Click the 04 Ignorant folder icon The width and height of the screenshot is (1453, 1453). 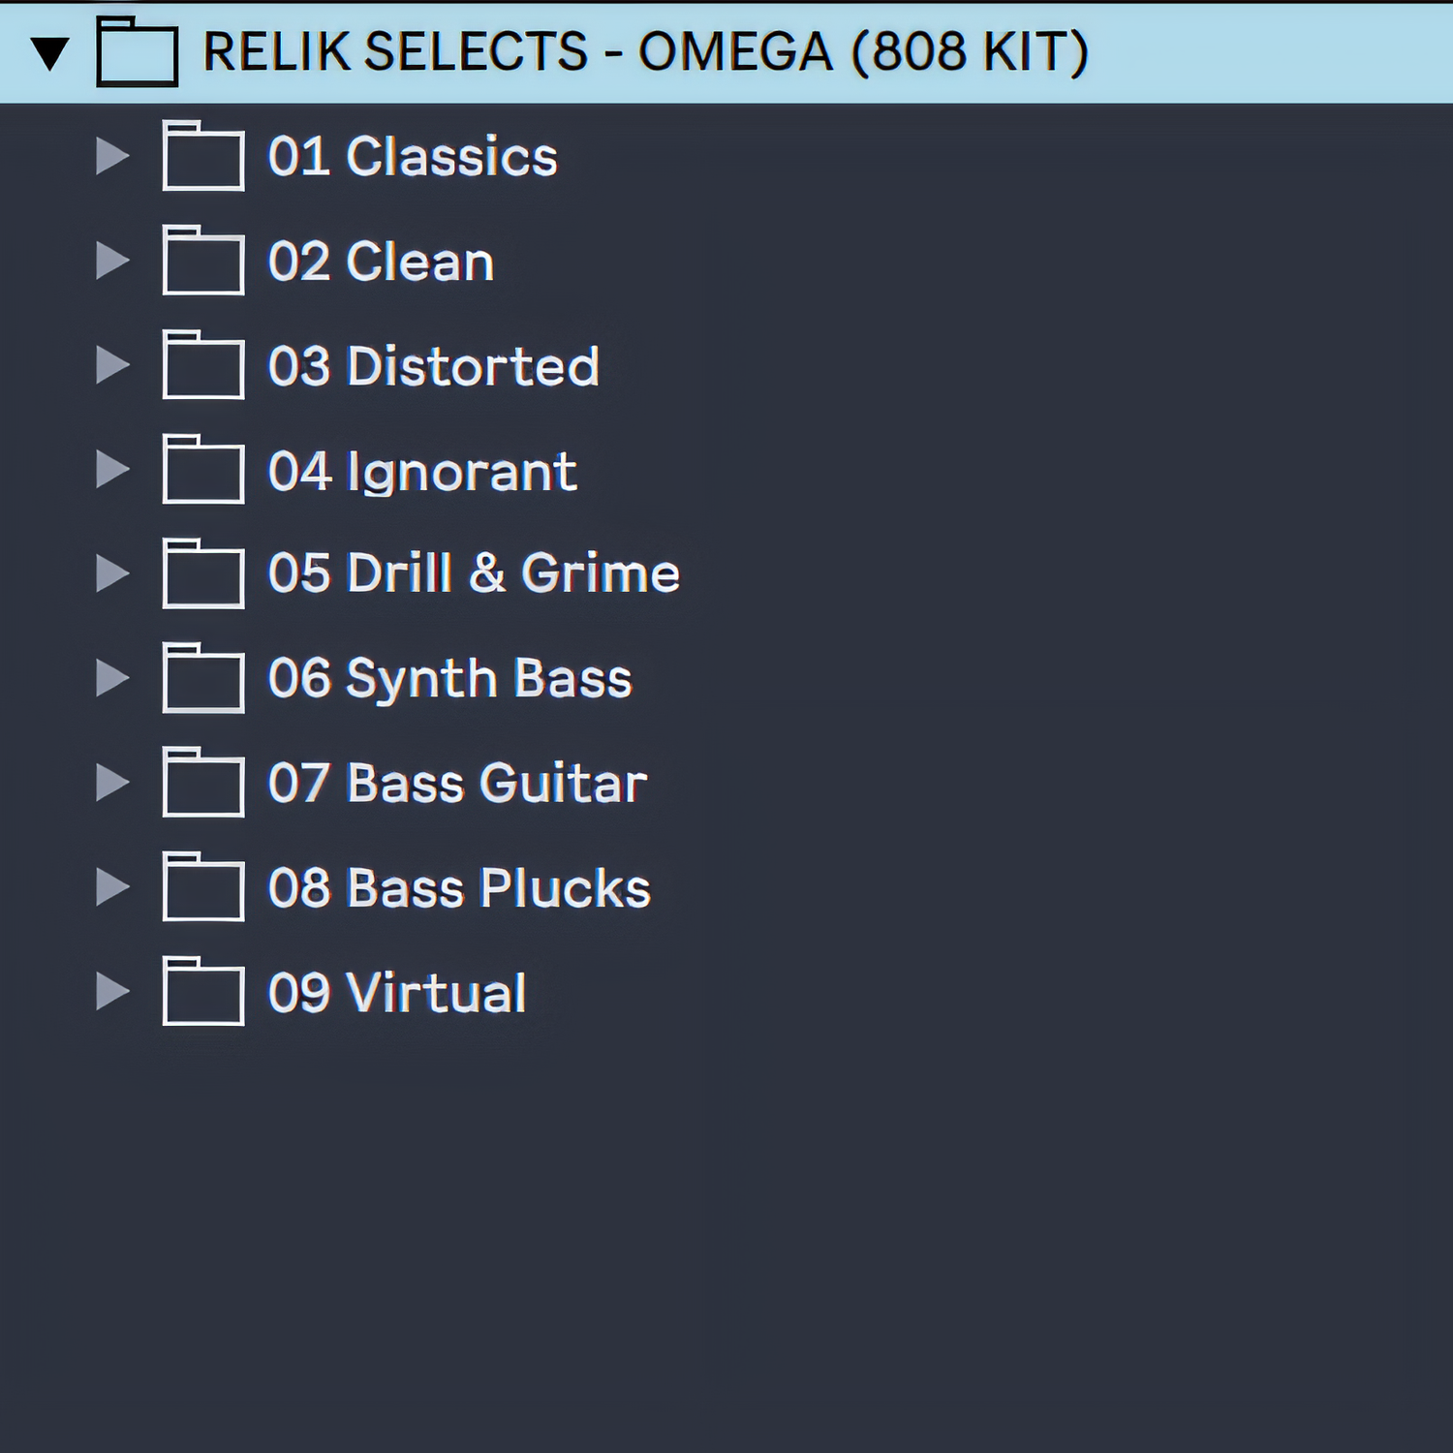coord(202,471)
